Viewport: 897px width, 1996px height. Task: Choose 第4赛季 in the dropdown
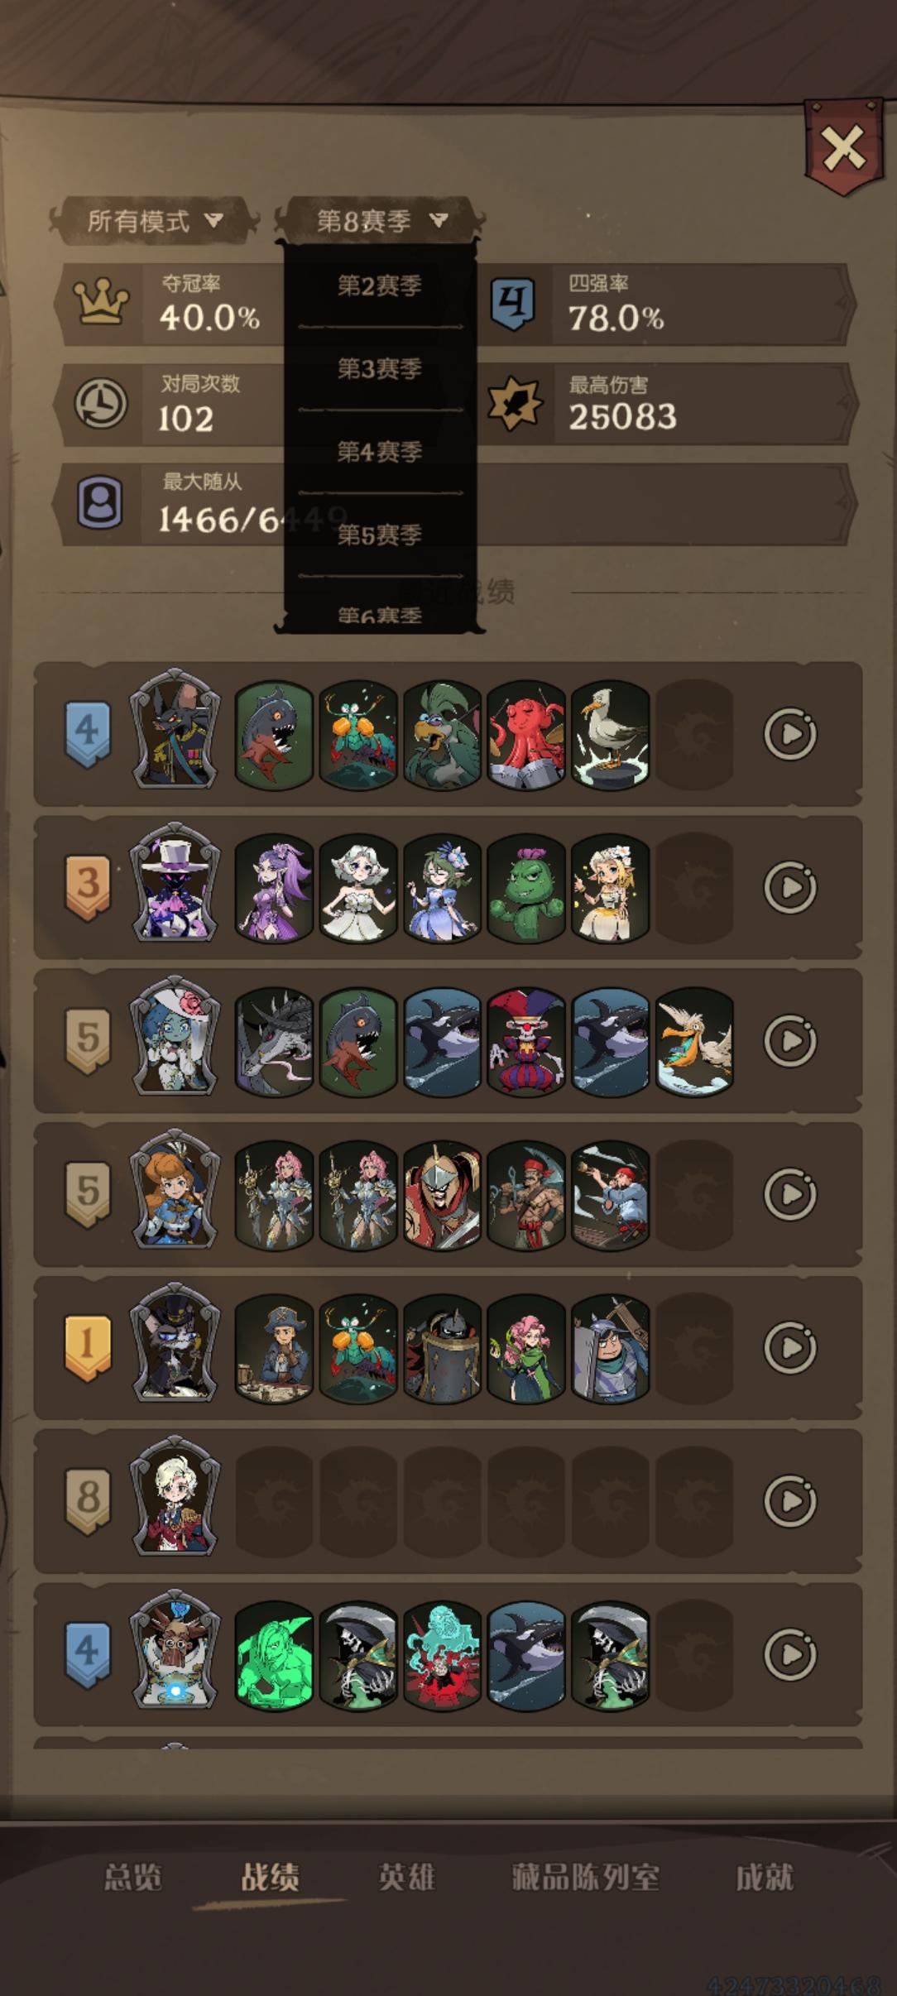click(380, 452)
